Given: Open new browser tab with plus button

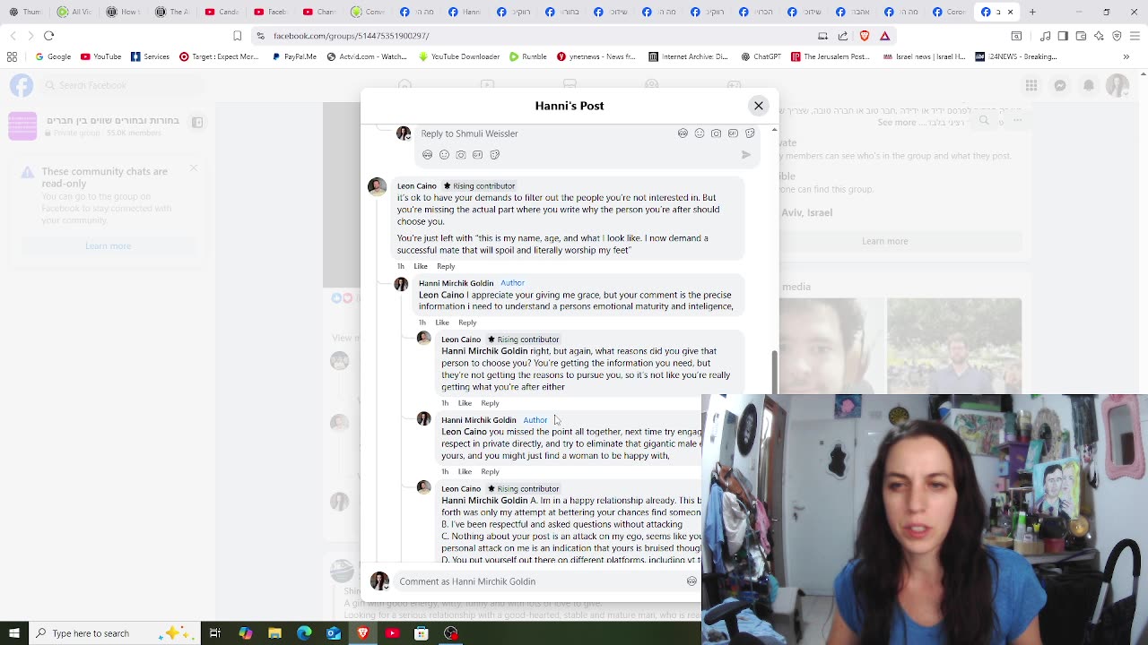Looking at the screenshot, I should (1032, 12).
